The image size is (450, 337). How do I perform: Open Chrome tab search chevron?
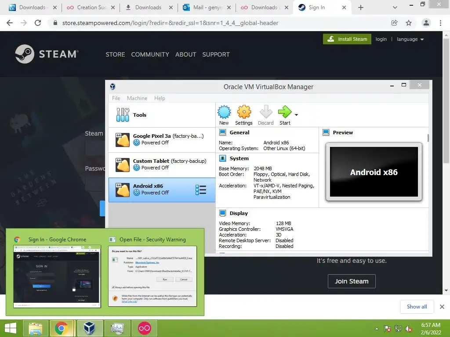pyautogui.click(x=395, y=7)
